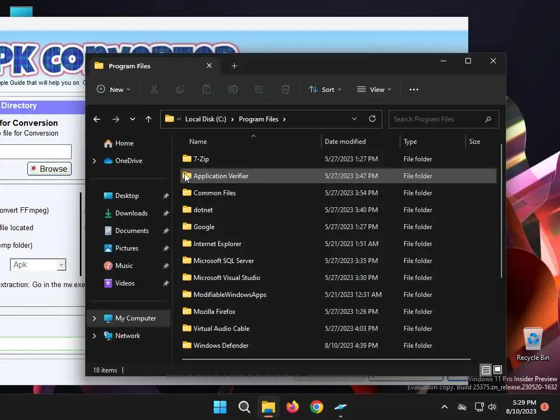Refresh the Program Files listing
The image size is (560, 420).
[372, 119]
